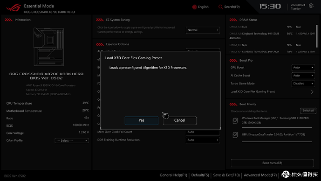Click the Switch all button
The image size is (321, 181).
tap(308, 111)
